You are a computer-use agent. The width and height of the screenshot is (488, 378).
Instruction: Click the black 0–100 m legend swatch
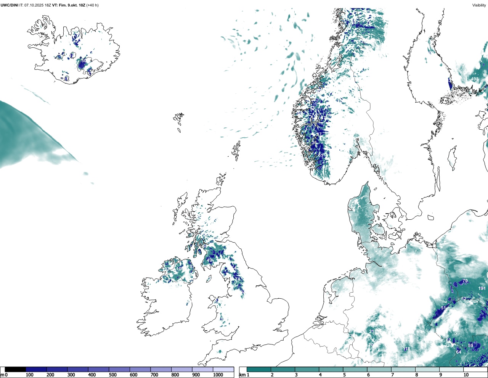(15, 370)
